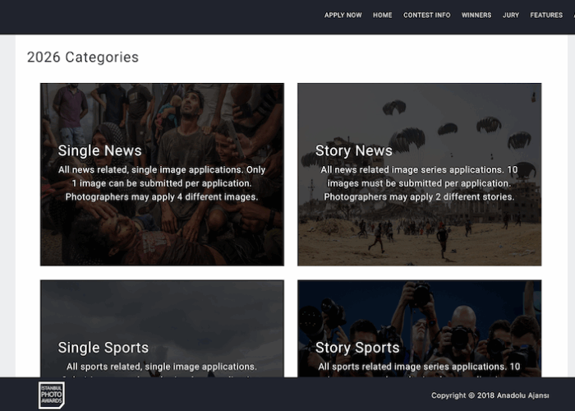Click the Story News heading text
Screen dimensions: 575x411
[354, 150]
